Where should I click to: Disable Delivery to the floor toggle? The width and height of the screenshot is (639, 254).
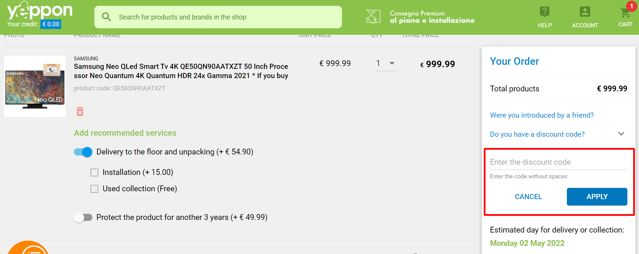83,152
